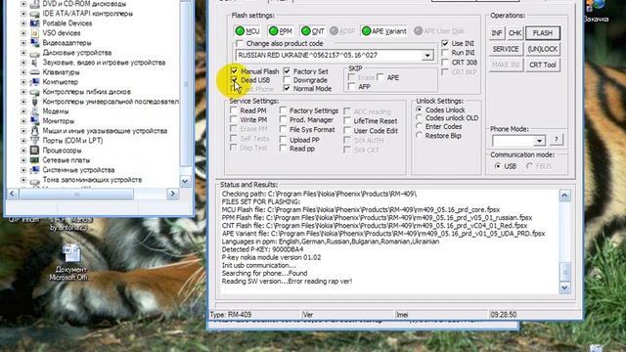The image size is (626, 352).
Task: Click the Portable Devices icon in Device Manager
Action: point(35,23)
